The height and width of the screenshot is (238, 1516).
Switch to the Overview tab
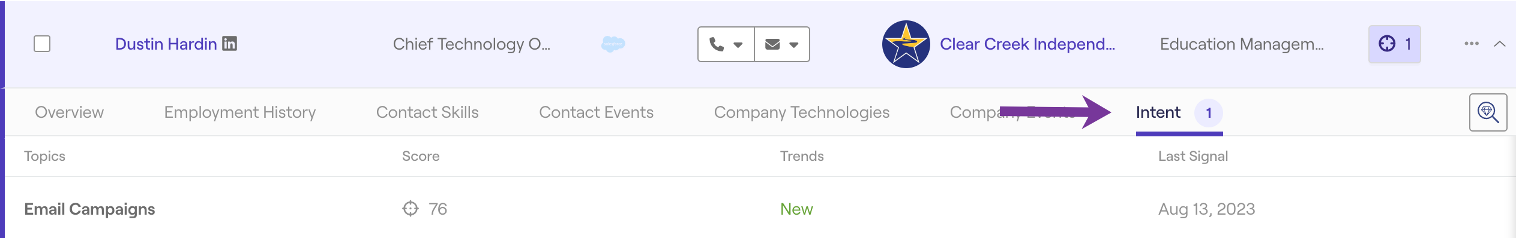point(69,112)
